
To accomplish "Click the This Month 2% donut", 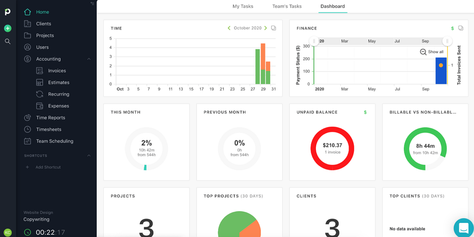I will [x=146, y=149].
